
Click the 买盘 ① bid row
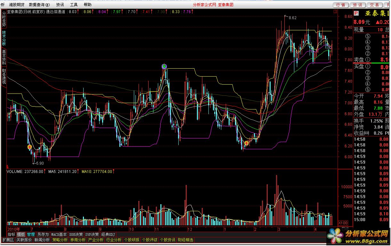coord(371,67)
